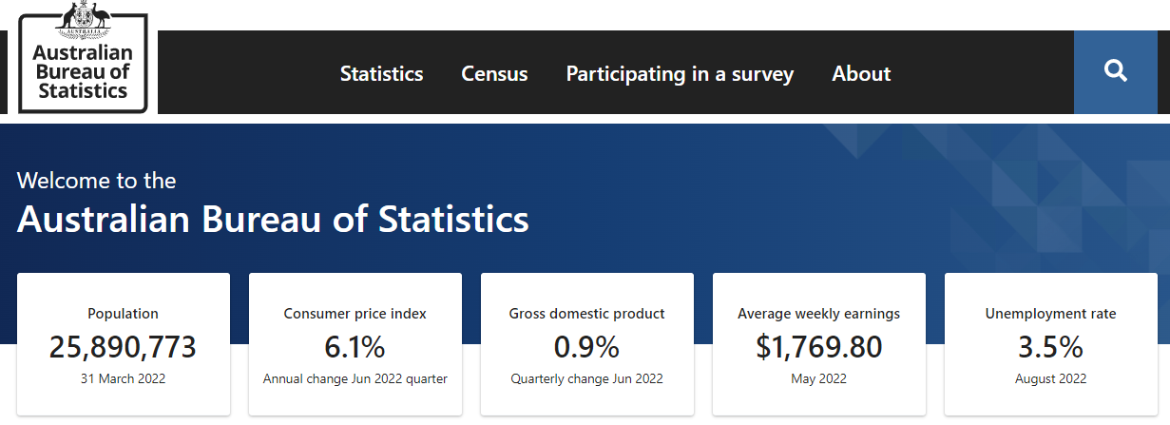This screenshot has width=1170, height=425.
Task: Click the August 2022 date caption
Action: tap(1051, 378)
